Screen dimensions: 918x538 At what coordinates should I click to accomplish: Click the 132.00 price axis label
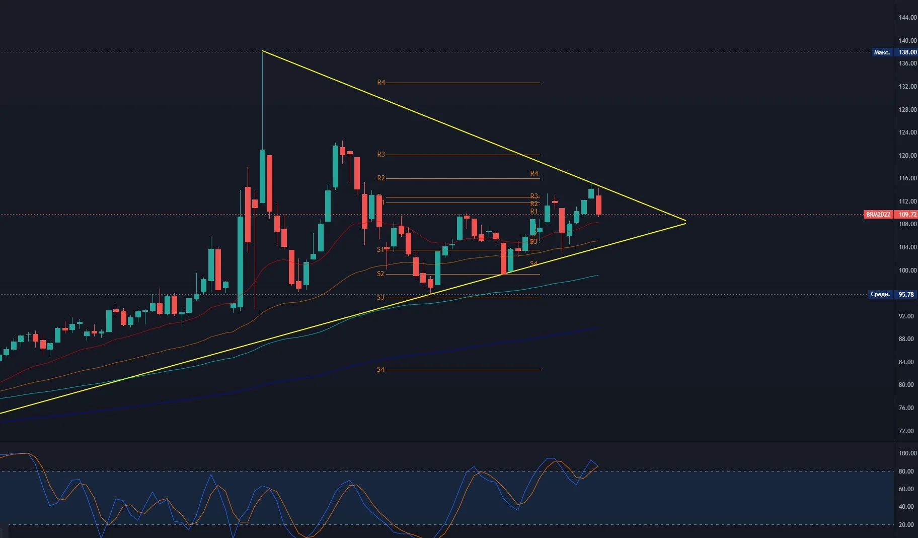(x=907, y=87)
